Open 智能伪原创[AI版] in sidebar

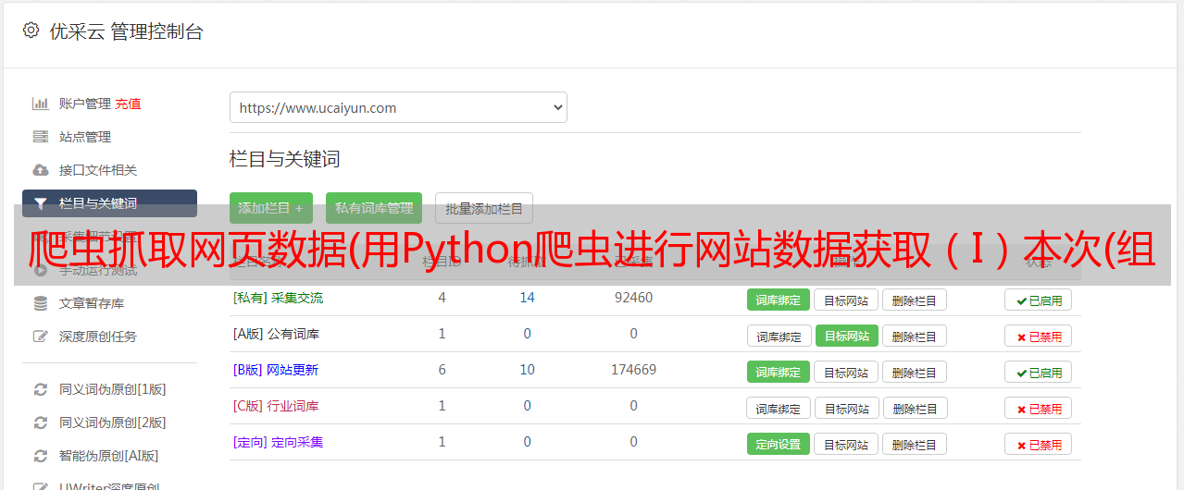(108, 456)
